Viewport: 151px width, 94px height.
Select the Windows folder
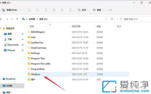[x=78, y=74]
